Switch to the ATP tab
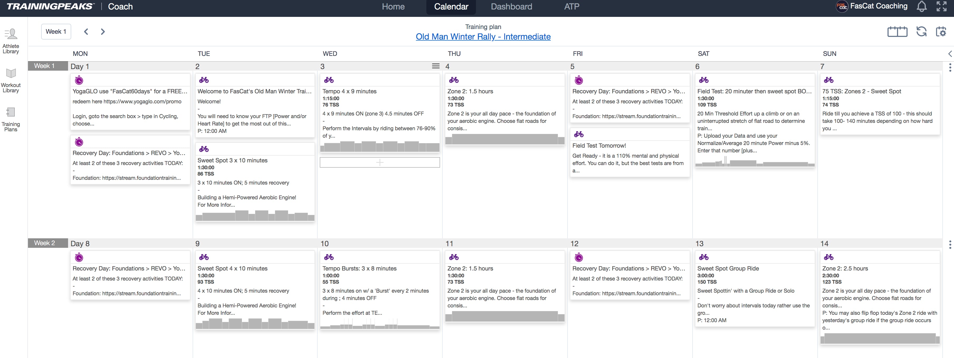The width and height of the screenshot is (954, 358). (571, 7)
